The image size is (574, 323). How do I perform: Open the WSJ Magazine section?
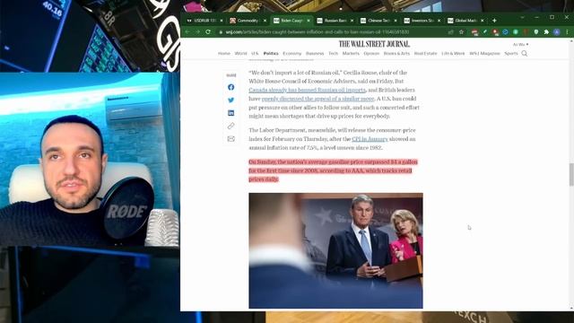[x=484, y=54]
